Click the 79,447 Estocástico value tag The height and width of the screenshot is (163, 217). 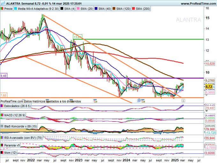point(210,108)
